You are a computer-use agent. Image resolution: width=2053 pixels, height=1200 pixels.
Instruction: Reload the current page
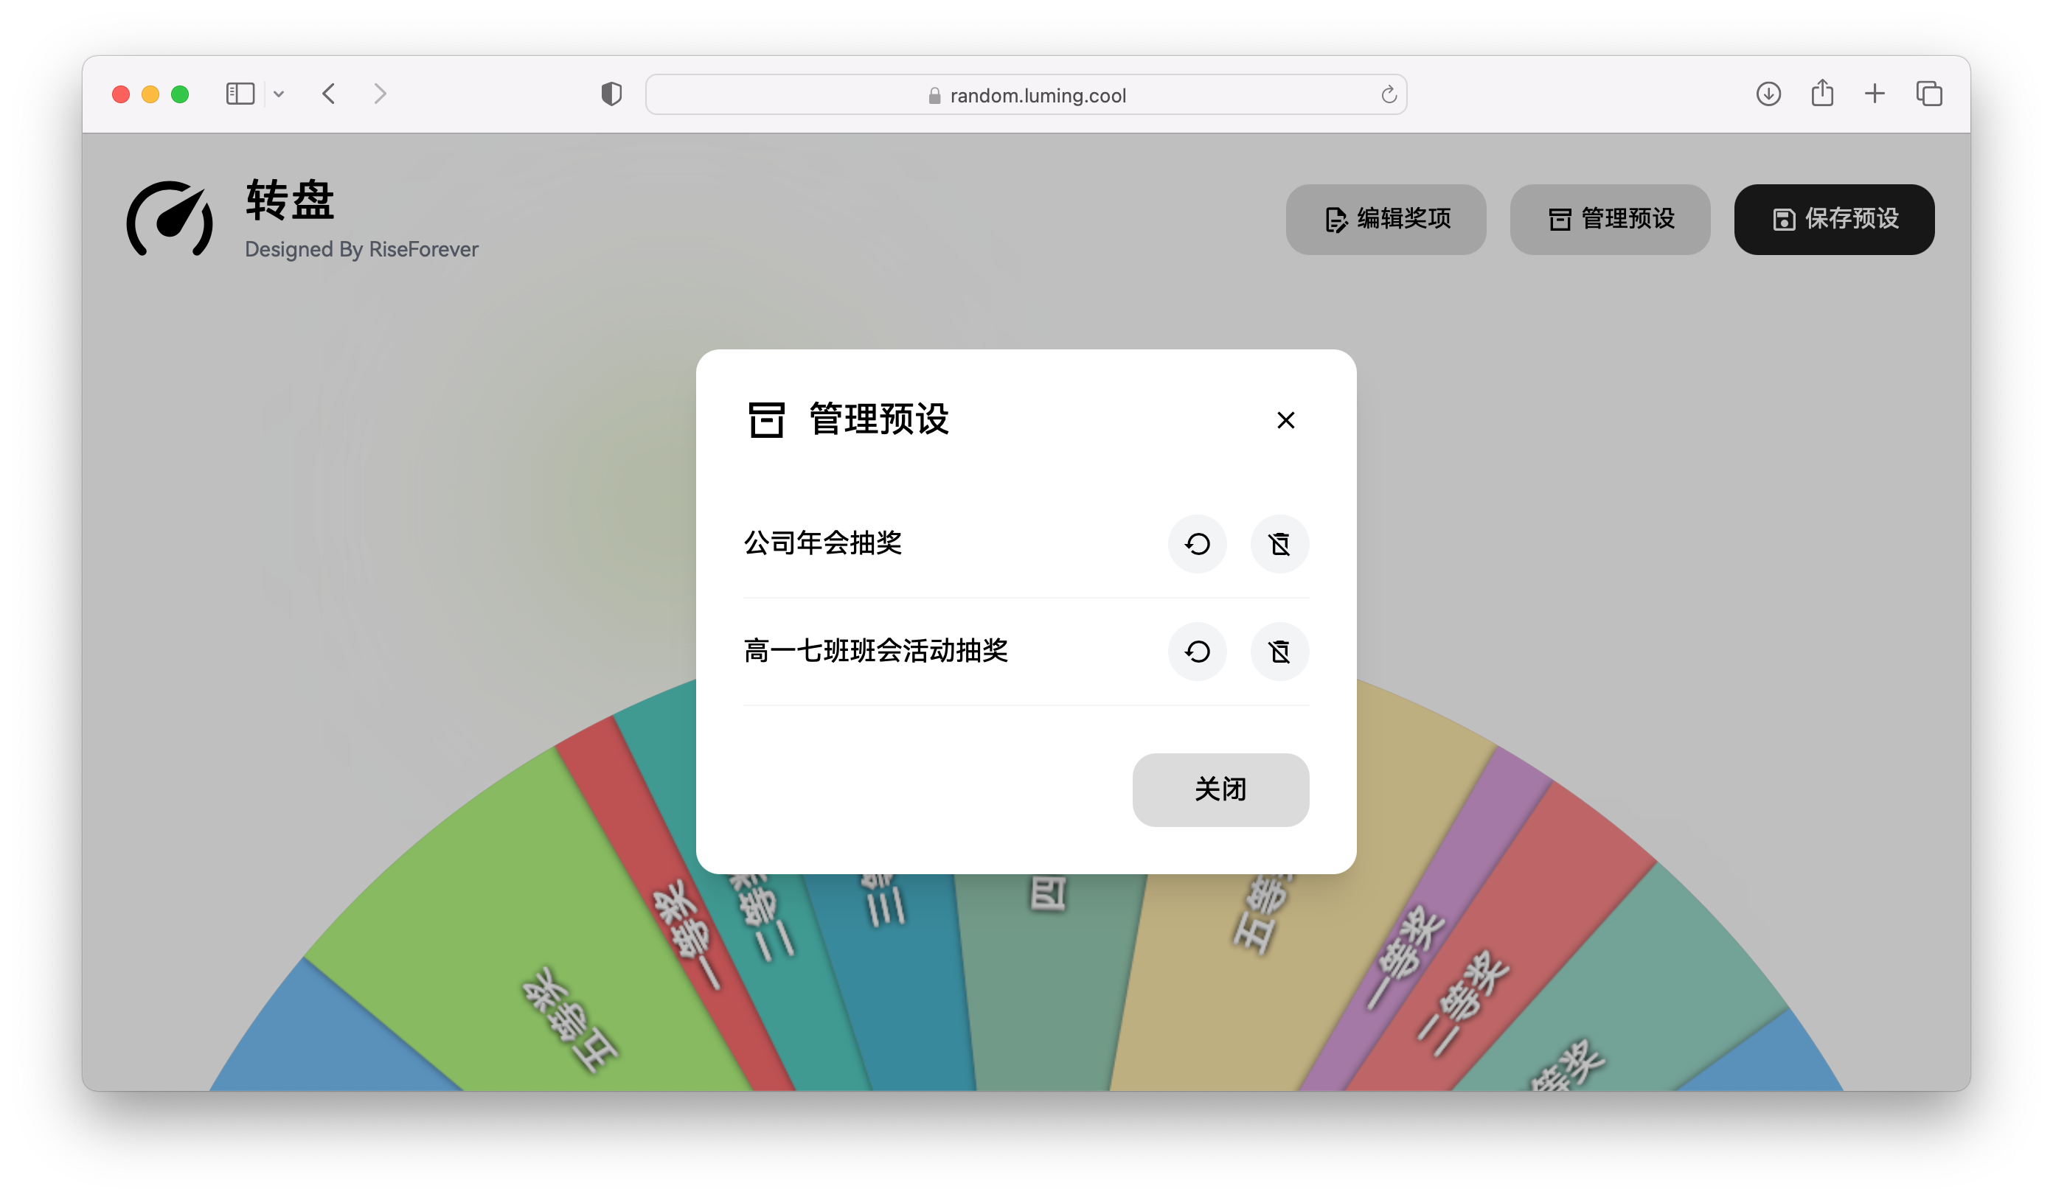tap(1389, 95)
